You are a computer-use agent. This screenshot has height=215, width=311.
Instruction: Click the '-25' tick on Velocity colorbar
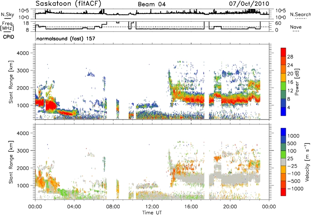coord(292,166)
